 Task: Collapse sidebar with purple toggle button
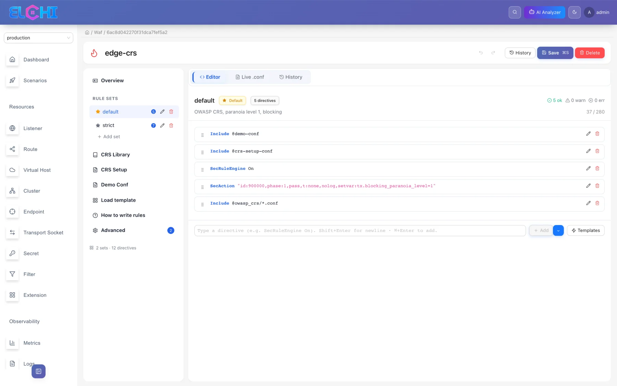[x=38, y=371]
